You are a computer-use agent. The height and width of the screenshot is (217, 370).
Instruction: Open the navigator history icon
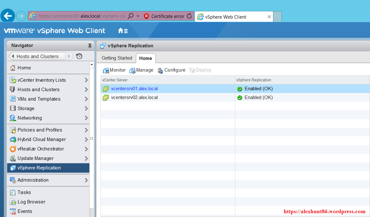coord(79,56)
